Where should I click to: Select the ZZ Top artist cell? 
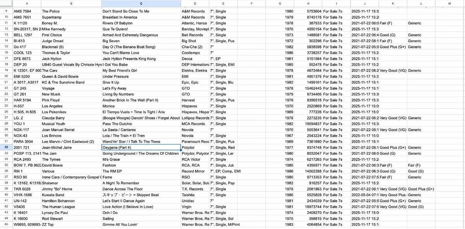[71, 224]
